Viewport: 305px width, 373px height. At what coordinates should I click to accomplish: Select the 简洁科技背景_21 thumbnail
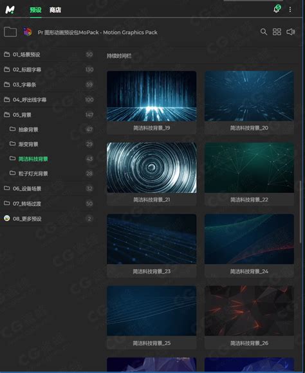click(152, 168)
